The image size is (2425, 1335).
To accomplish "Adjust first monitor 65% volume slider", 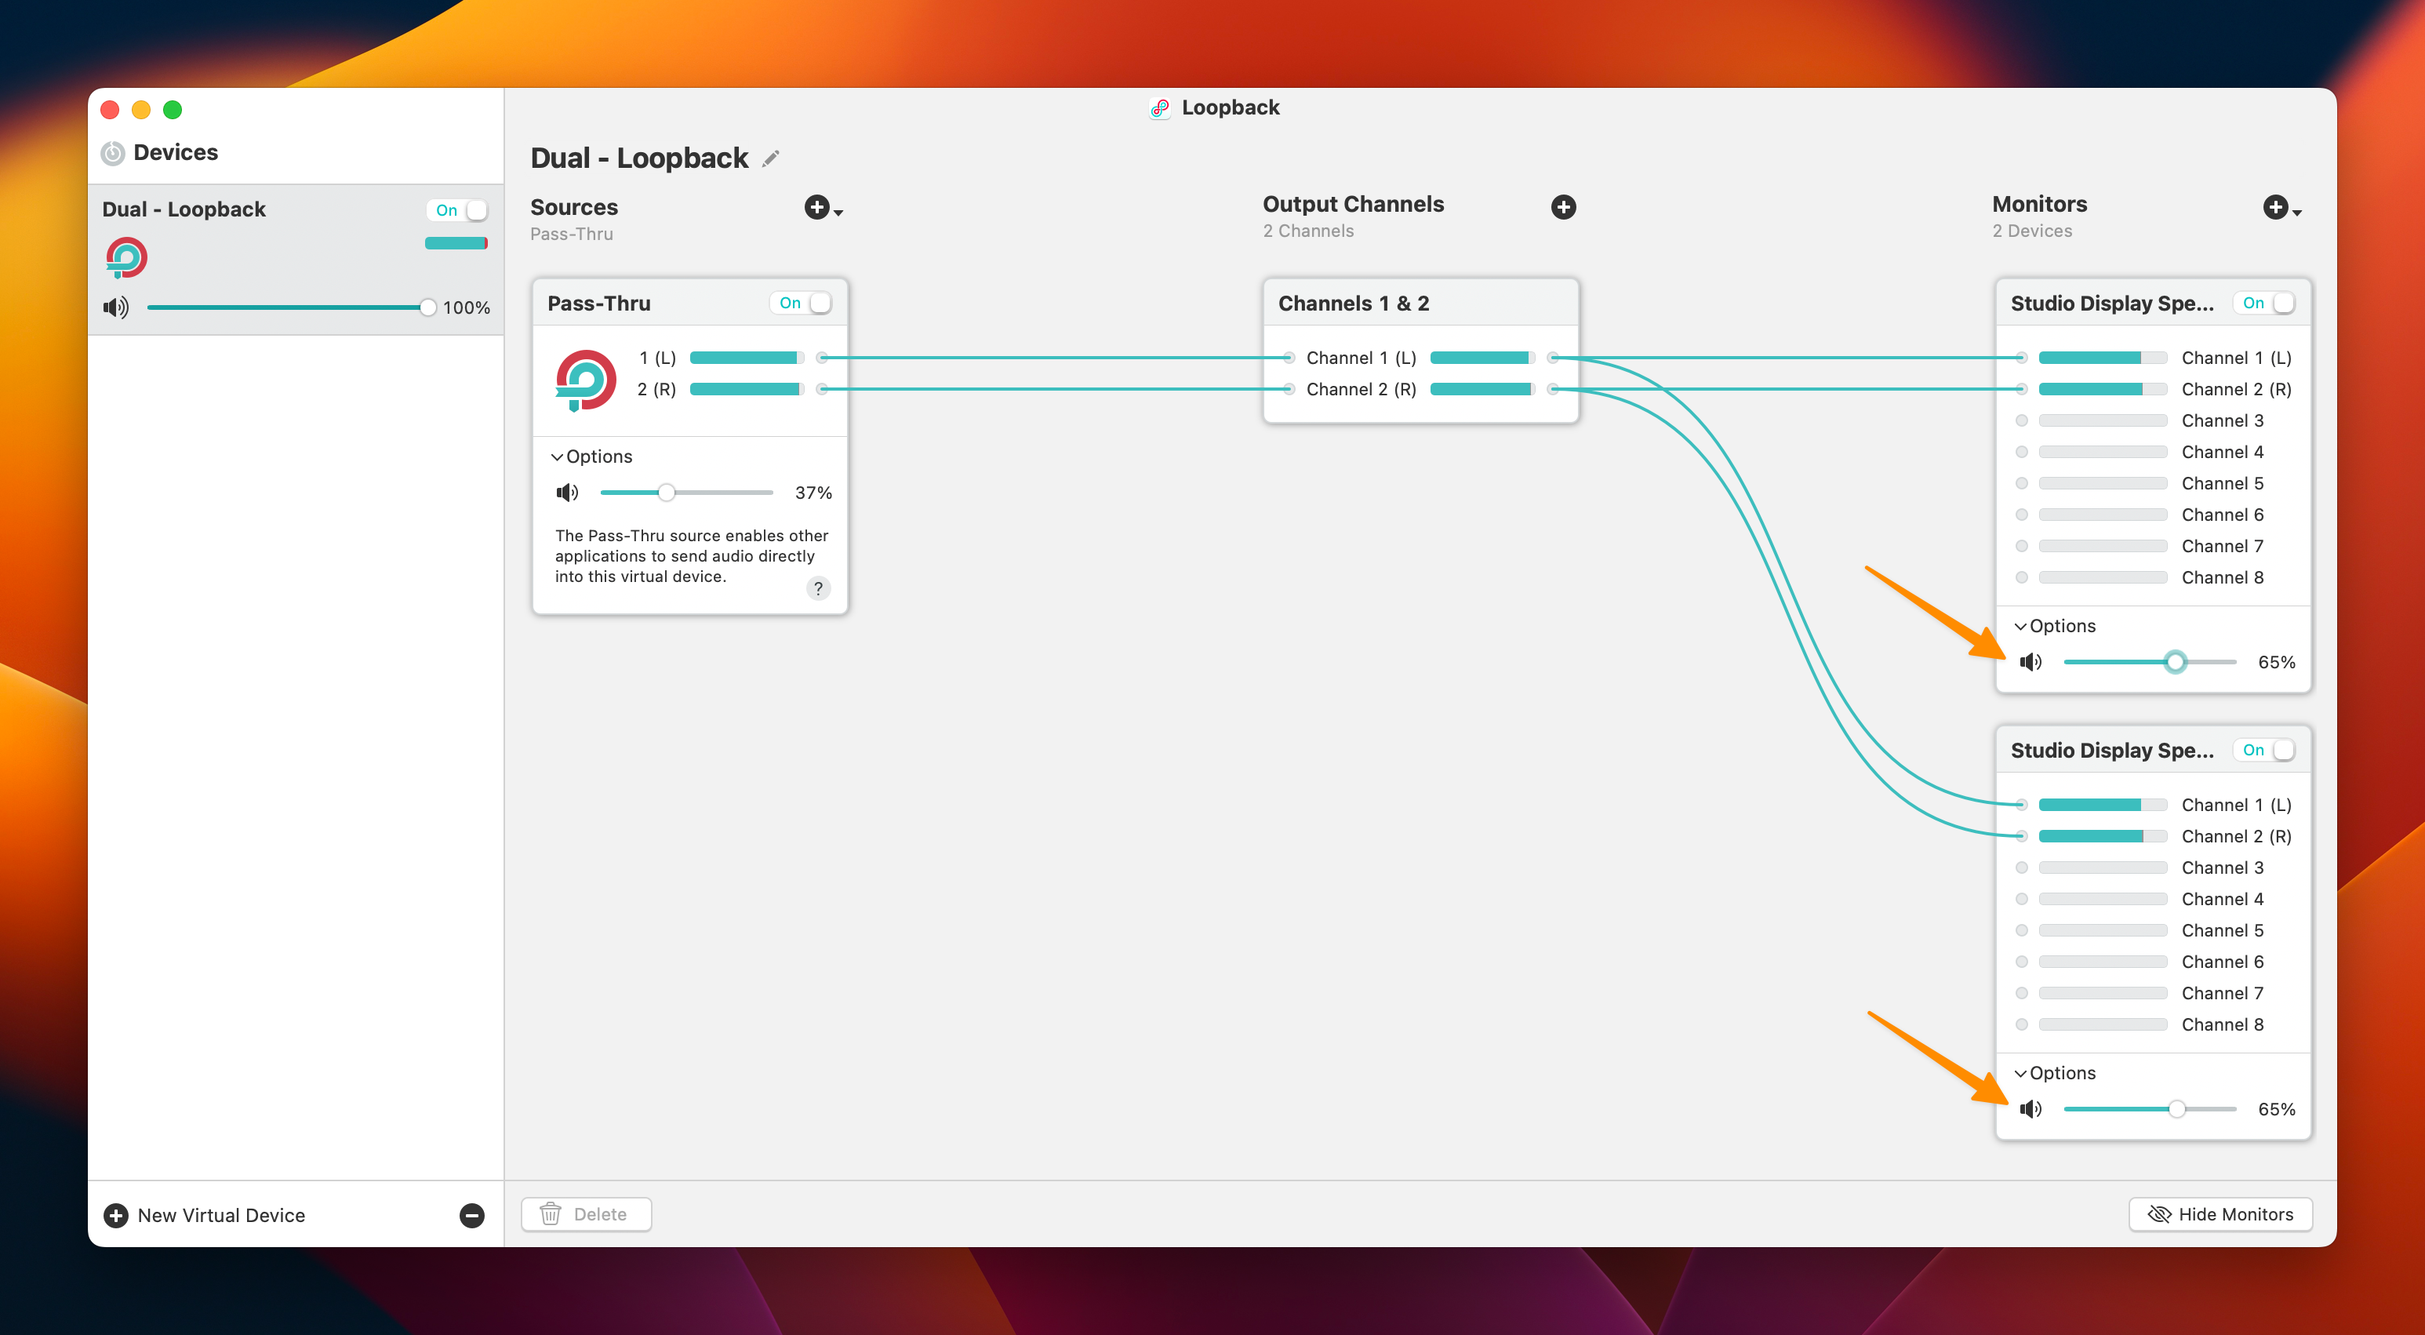I will 2149,662.
